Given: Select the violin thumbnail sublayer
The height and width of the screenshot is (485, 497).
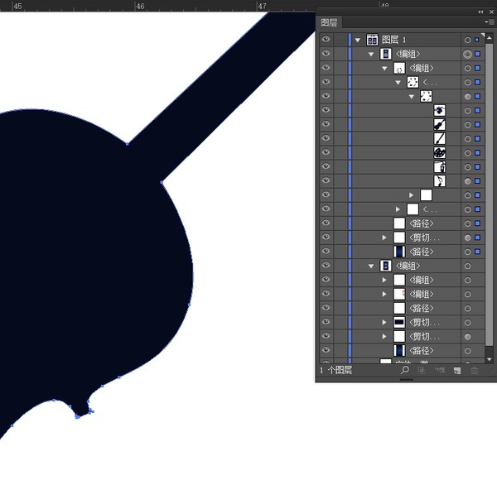Looking at the screenshot, I should [439, 124].
